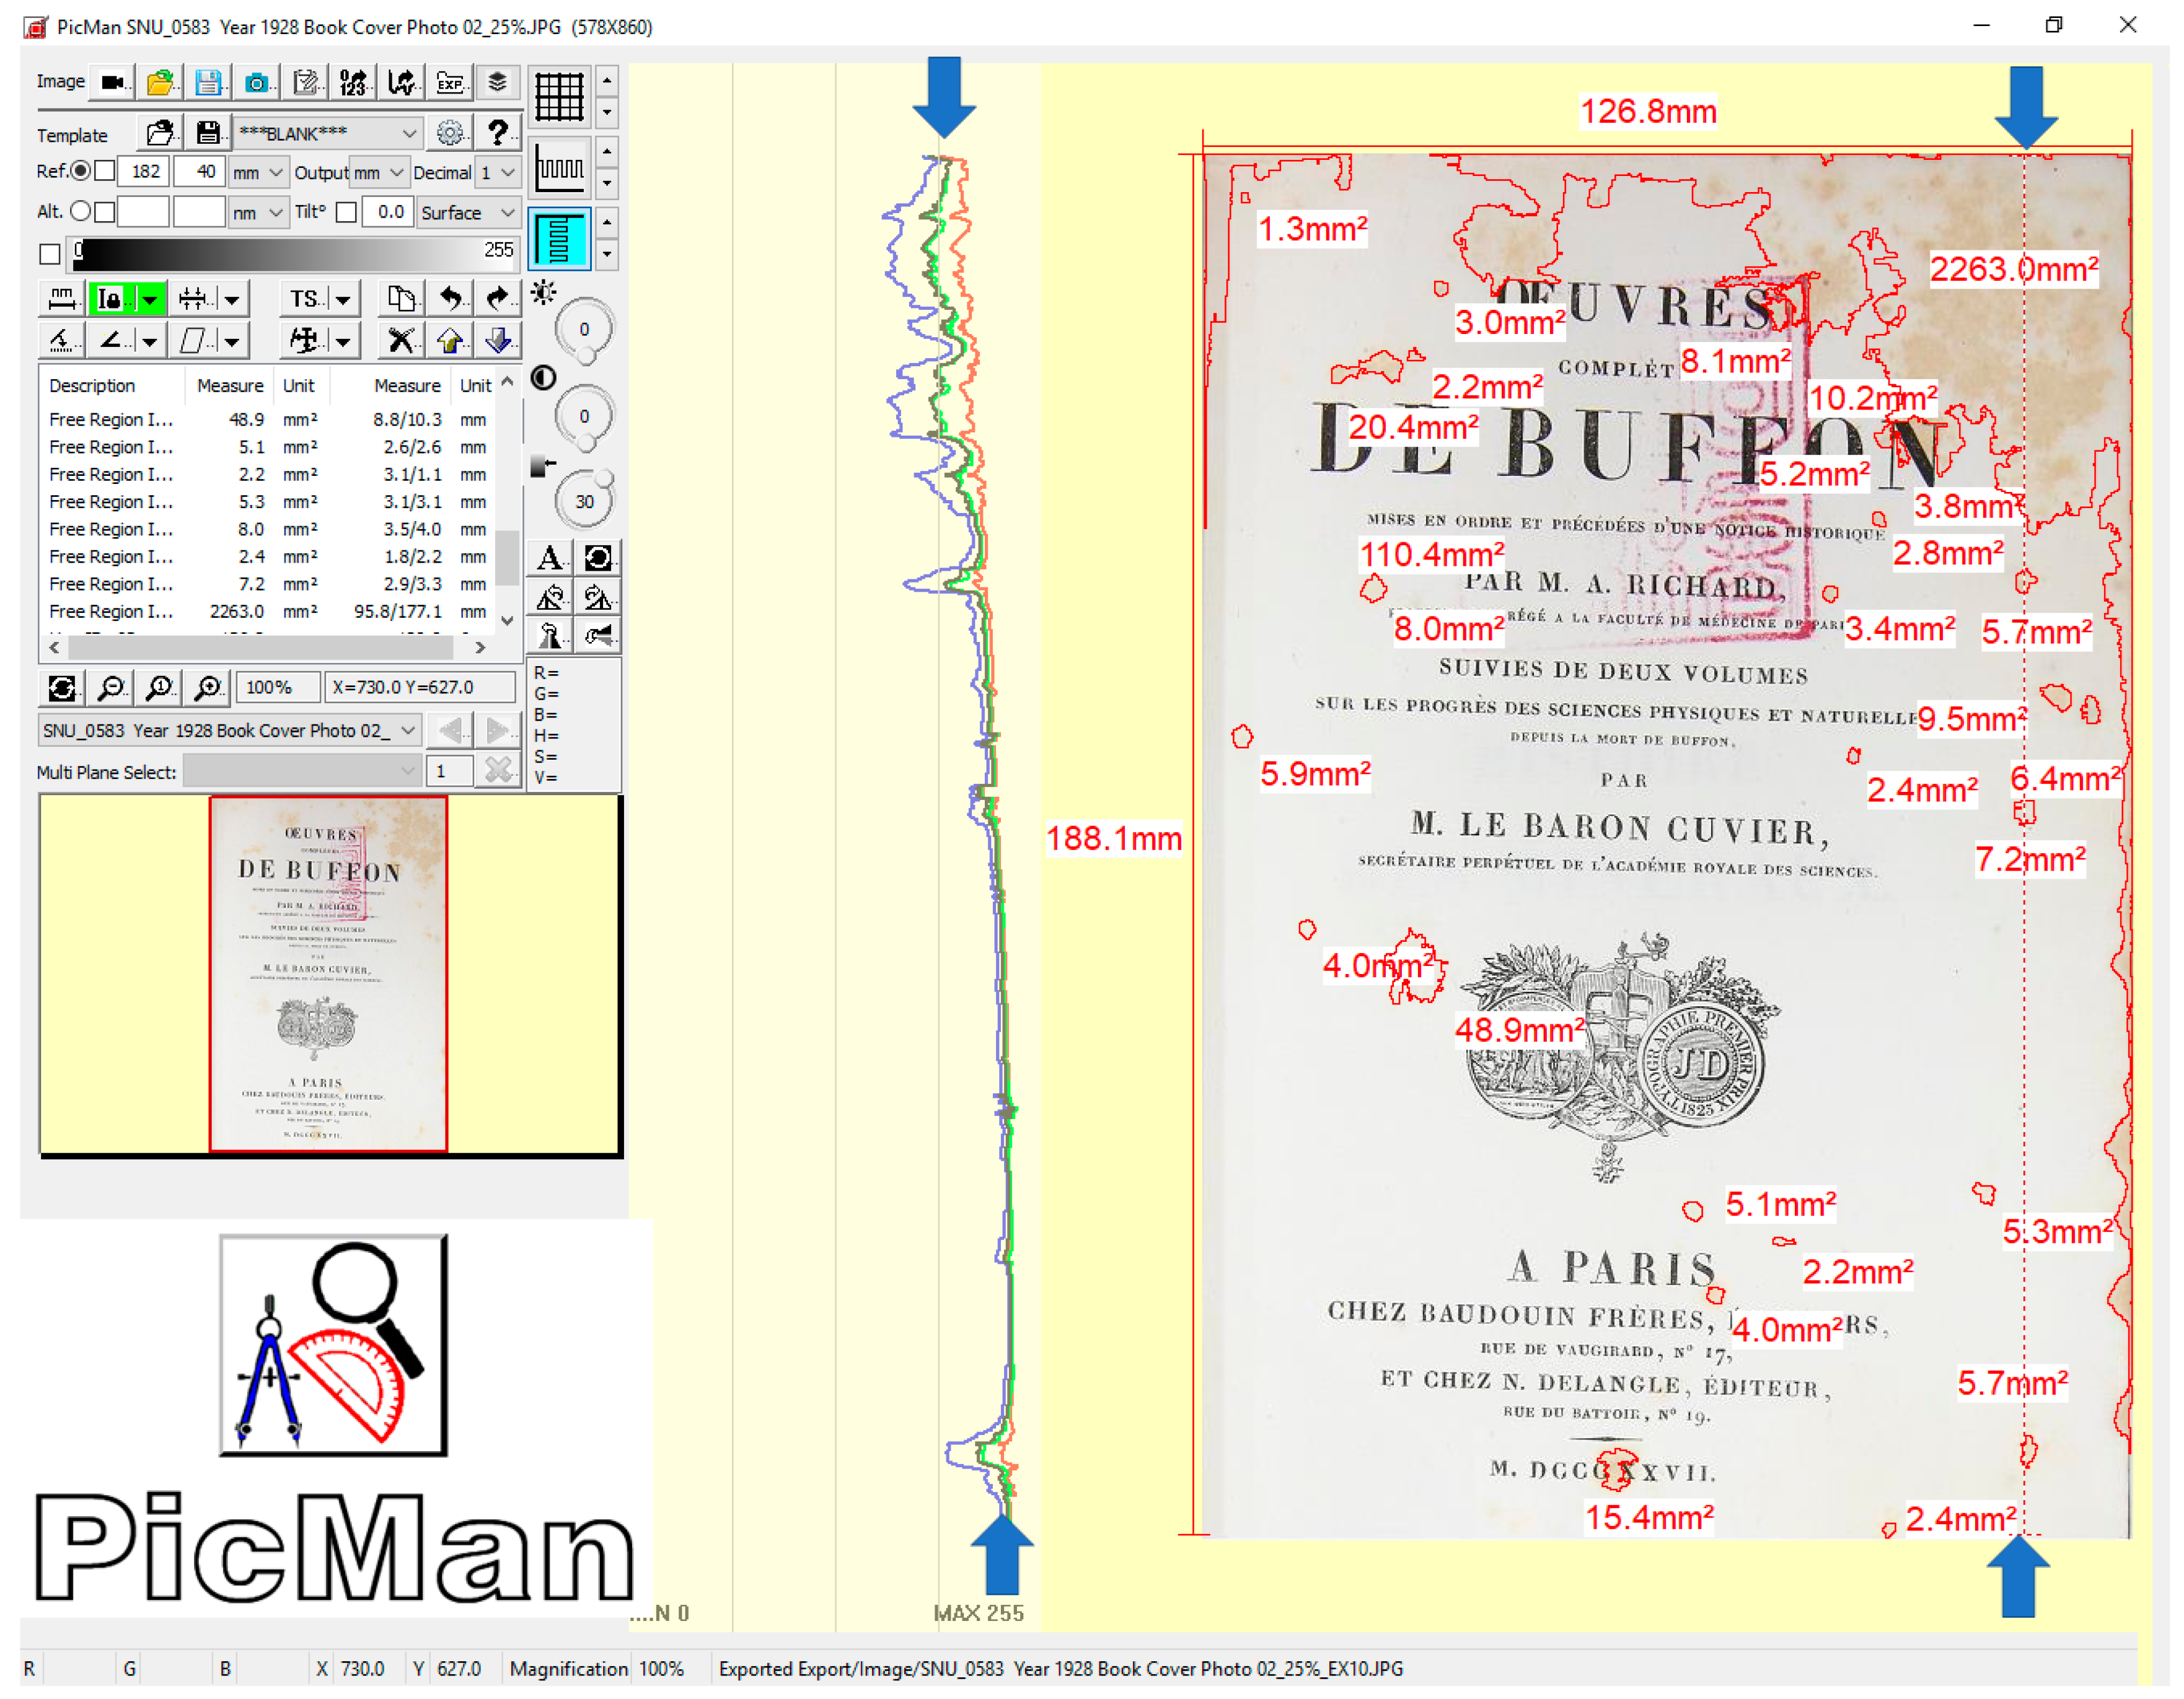2184x1699 pixels.
Task: Toggle the grid overlay icon
Action: [x=559, y=97]
